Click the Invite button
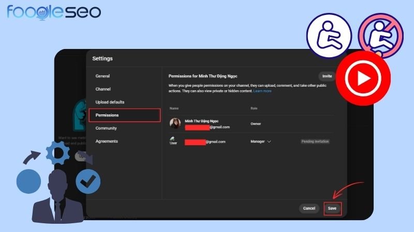The height and width of the screenshot is (232, 414). click(x=327, y=76)
